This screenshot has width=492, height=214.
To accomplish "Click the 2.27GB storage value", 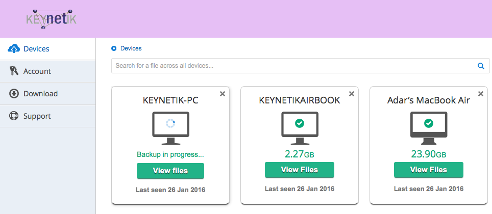I will tap(300, 154).
